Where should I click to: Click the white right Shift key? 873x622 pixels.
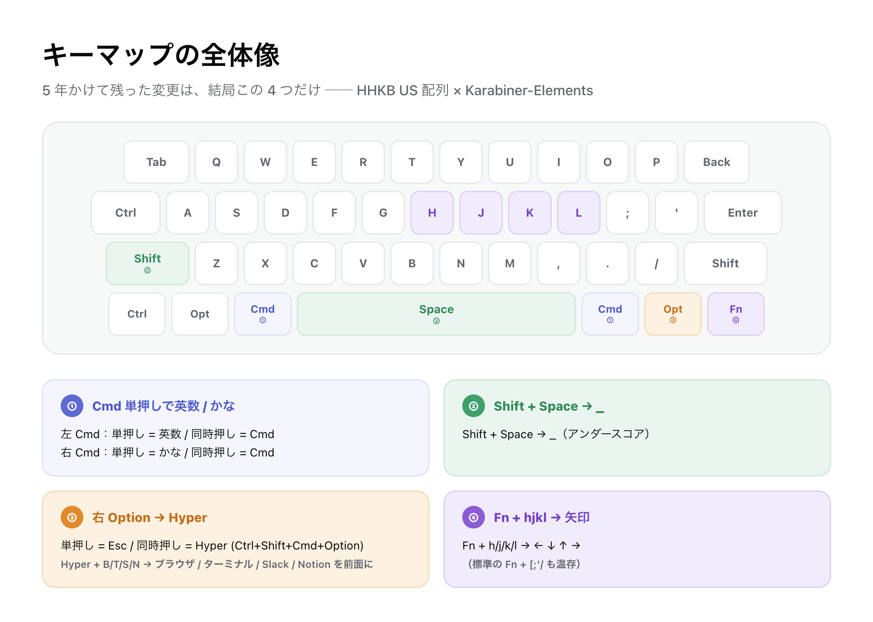(x=725, y=263)
